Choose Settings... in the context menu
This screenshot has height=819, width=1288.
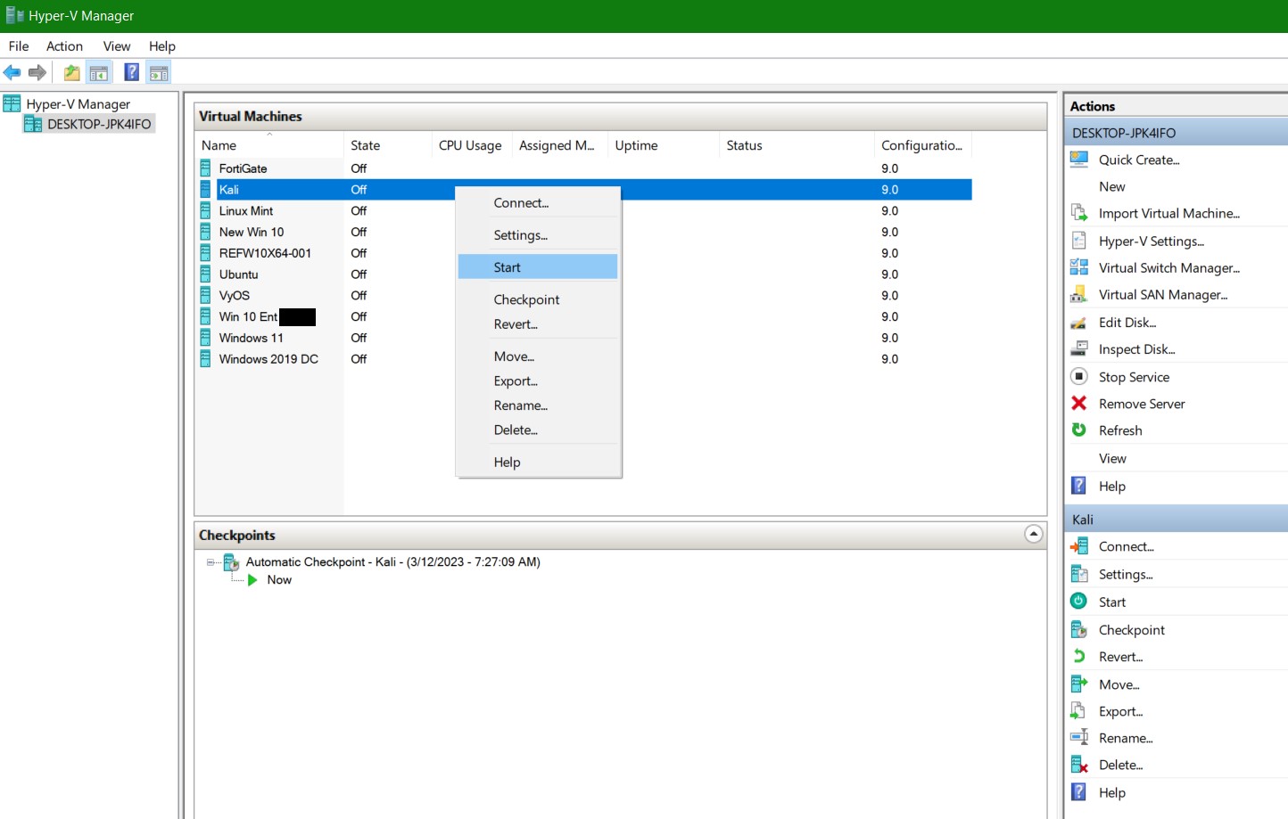pyautogui.click(x=538, y=235)
